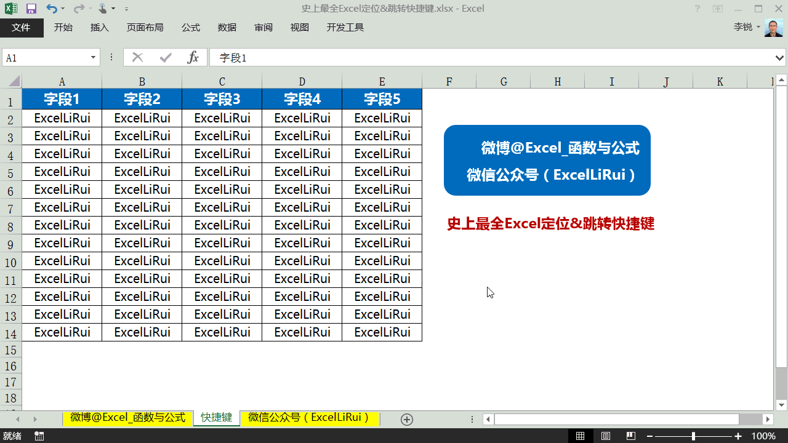Select the 快捷键 sheet tab

[x=216, y=418]
